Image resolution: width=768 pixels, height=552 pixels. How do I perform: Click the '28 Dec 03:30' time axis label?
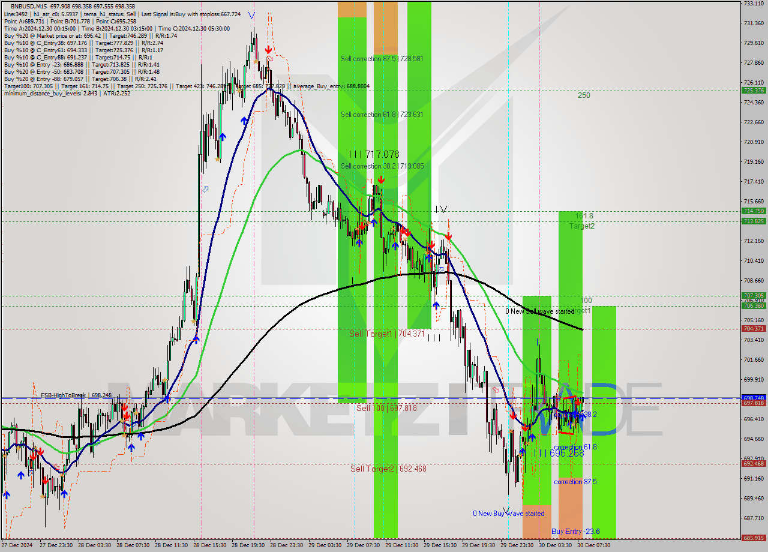[94, 546]
